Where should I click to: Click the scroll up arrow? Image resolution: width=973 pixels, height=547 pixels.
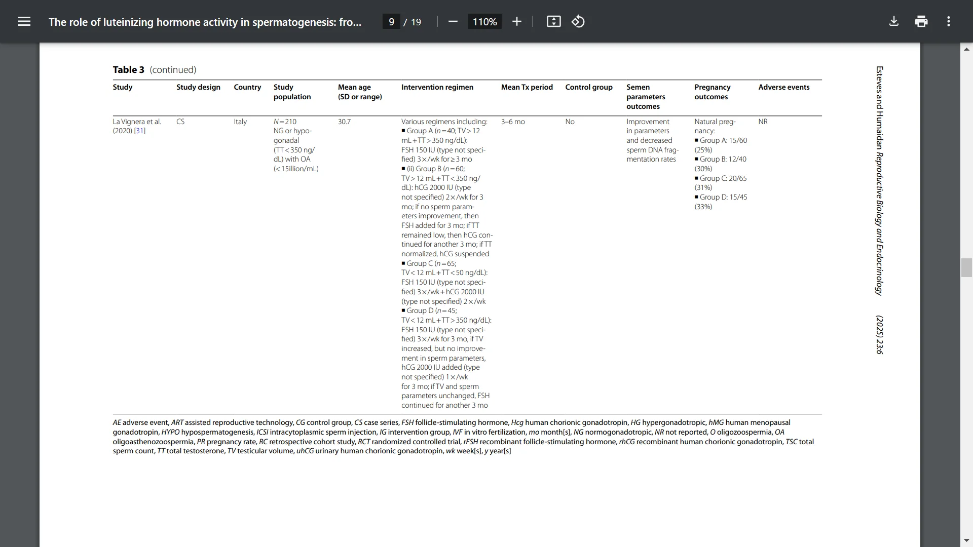tap(966, 49)
